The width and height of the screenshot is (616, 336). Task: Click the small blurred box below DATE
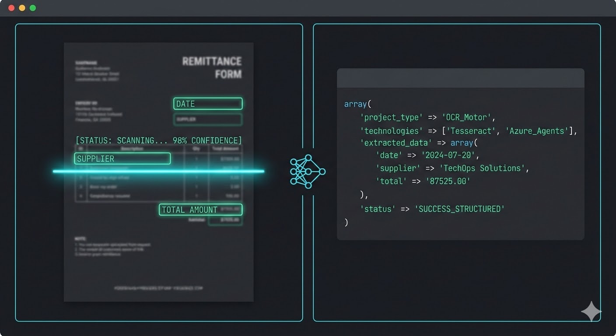click(208, 119)
